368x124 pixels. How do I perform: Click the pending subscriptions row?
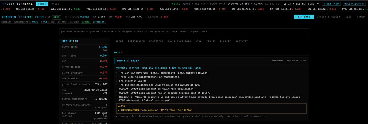84,106
